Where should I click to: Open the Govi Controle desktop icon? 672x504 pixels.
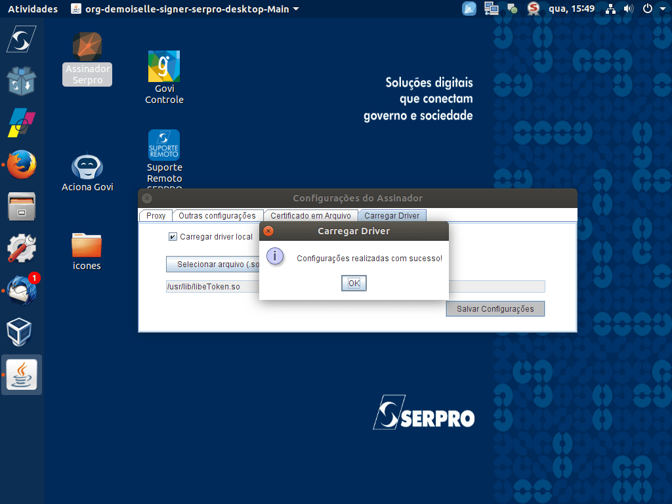(x=164, y=77)
